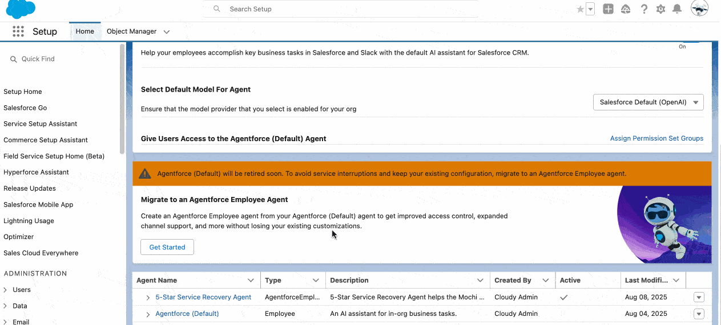Open the Object Manager tab dropdown chevron
This screenshot has height=325, width=721.
[167, 32]
